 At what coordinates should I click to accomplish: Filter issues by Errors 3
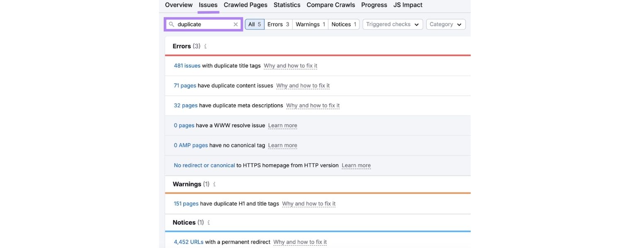278,24
